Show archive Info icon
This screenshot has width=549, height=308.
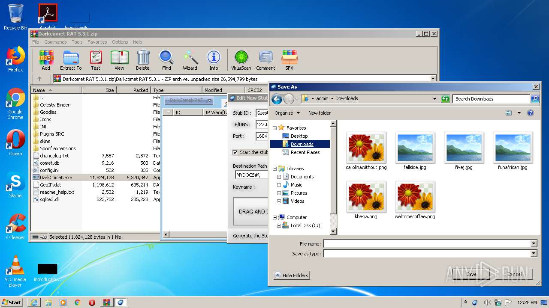[x=214, y=60]
